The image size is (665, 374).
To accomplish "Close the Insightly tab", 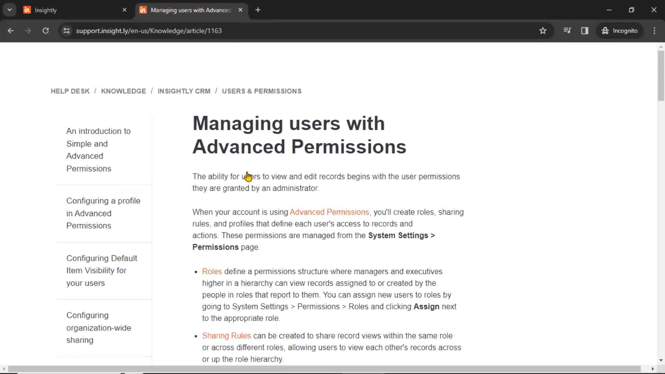I will pos(124,10).
